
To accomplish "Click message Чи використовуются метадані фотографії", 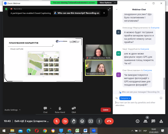I will (137, 80).
